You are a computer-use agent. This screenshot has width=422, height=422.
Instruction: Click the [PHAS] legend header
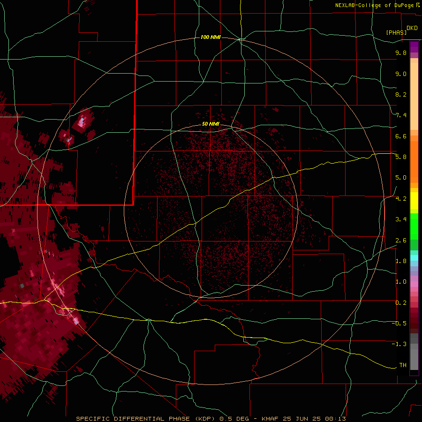click(396, 32)
